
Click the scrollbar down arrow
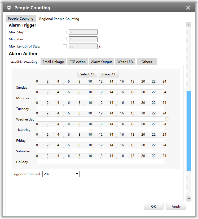[x=189, y=199]
